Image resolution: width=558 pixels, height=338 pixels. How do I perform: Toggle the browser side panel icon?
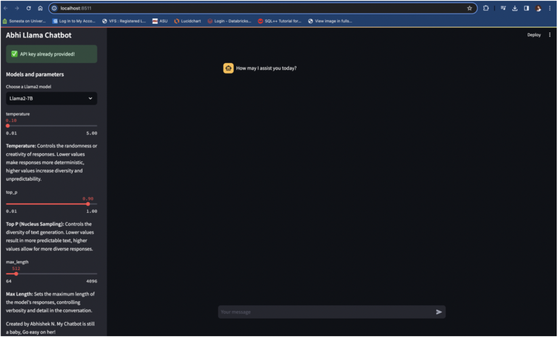coord(526,8)
